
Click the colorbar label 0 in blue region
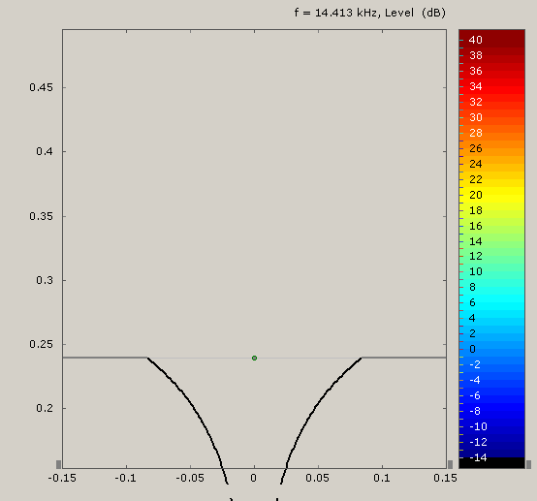click(x=472, y=349)
